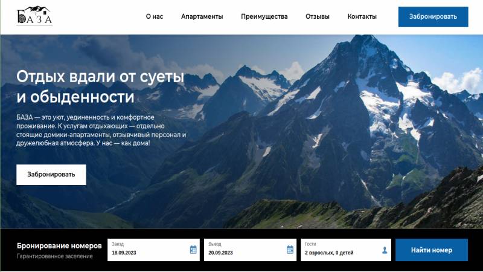Click the Найти номер button
The image size is (483, 272).
pyautogui.click(x=432, y=250)
